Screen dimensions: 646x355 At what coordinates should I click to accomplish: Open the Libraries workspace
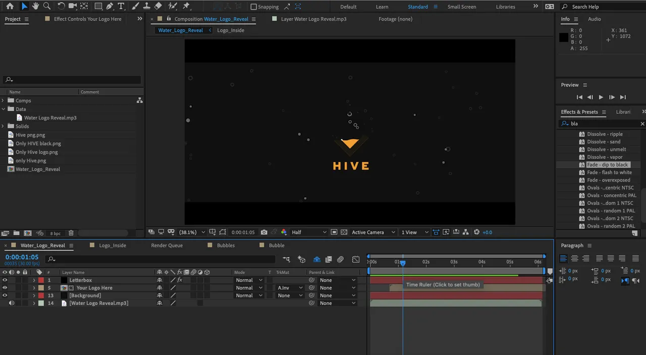click(505, 7)
